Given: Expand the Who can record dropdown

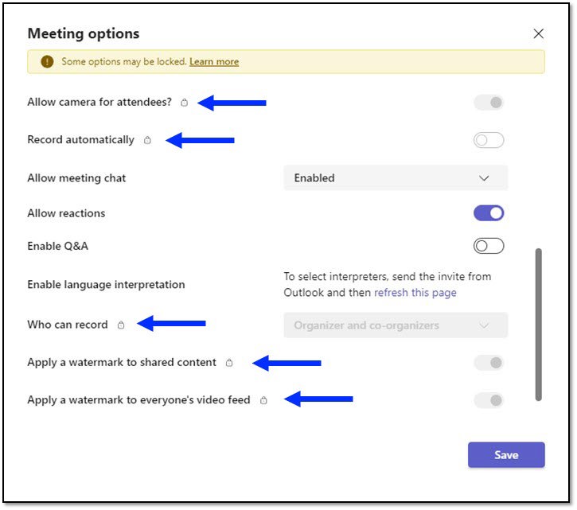Looking at the screenshot, I should 395,325.
